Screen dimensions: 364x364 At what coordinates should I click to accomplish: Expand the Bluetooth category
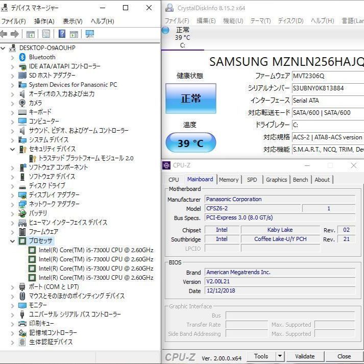(13, 58)
